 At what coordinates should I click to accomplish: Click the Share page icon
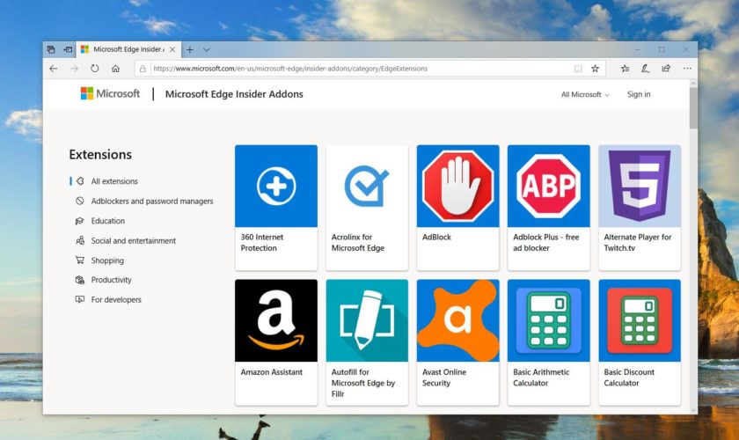(x=666, y=69)
